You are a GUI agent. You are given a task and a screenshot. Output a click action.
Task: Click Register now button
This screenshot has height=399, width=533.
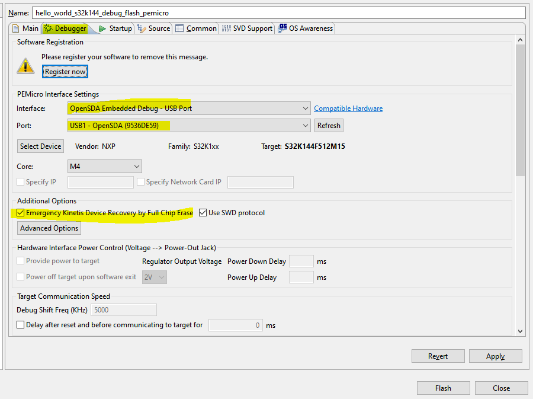(x=65, y=72)
